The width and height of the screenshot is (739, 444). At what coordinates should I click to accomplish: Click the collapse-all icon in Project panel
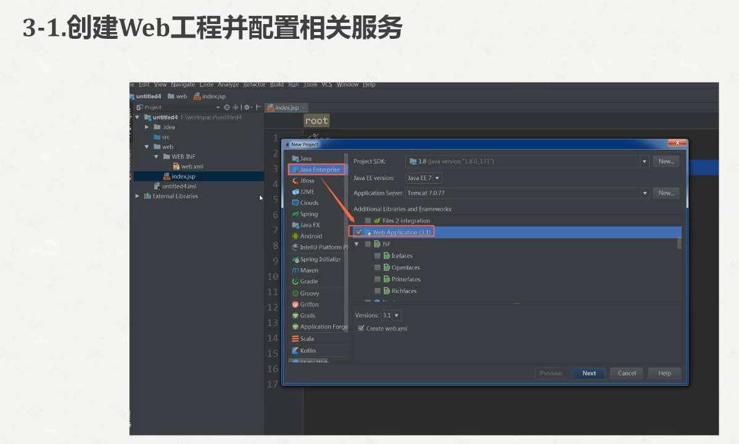click(236, 107)
